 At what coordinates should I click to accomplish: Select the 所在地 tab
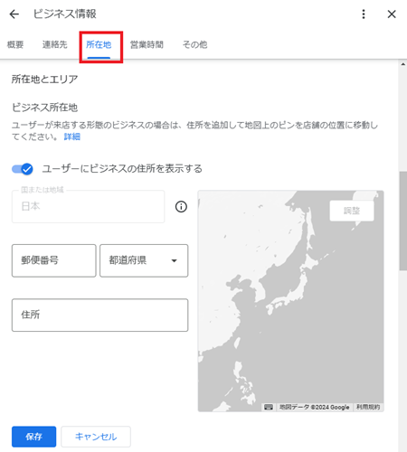point(99,45)
